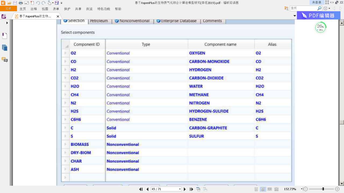
Task: Click the magnifier search icon in find box
Action: [x=320, y=8]
